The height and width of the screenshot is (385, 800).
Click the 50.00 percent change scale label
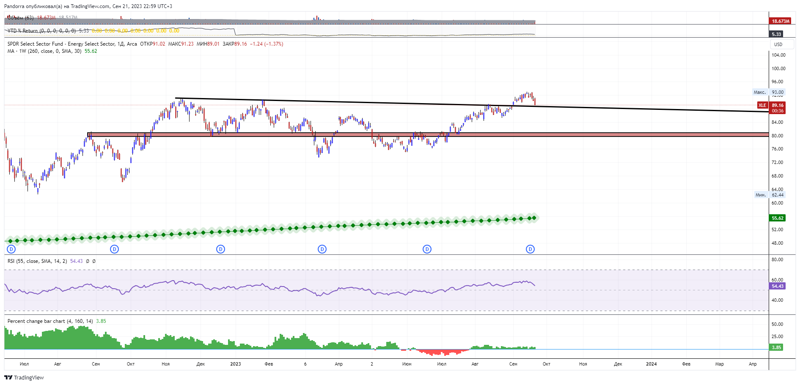point(777,324)
